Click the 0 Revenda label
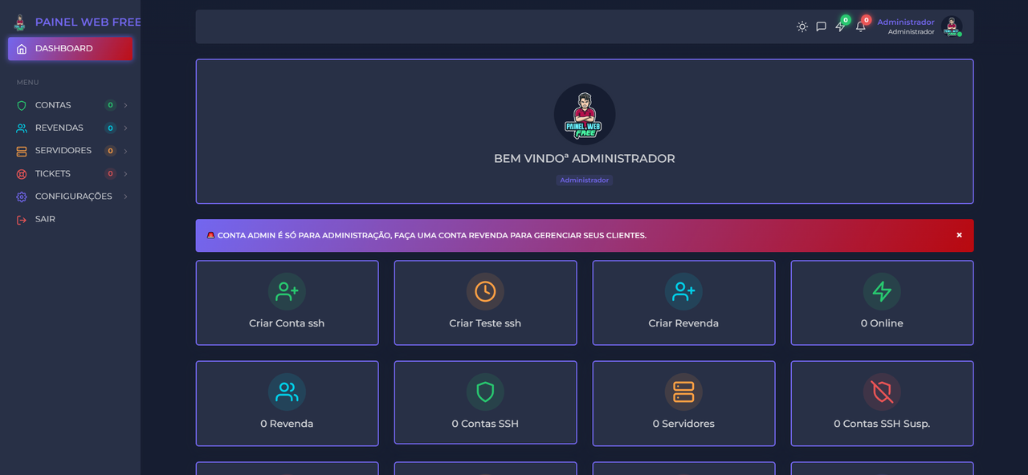 [x=287, y=424]
